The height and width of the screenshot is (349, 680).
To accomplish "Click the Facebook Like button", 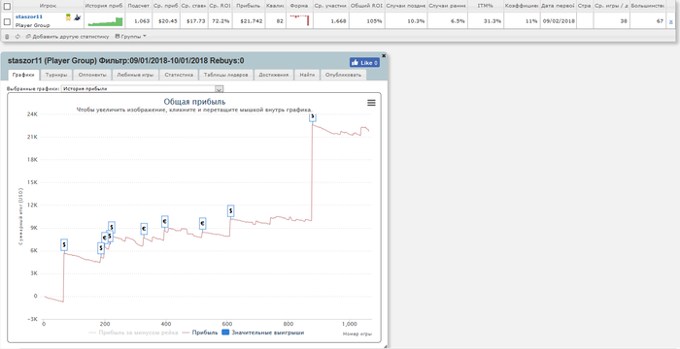I will click(364, 63).
